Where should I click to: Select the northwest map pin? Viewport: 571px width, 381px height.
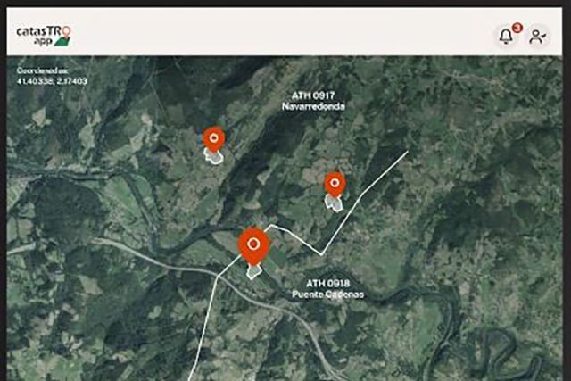tap(214, 139)
